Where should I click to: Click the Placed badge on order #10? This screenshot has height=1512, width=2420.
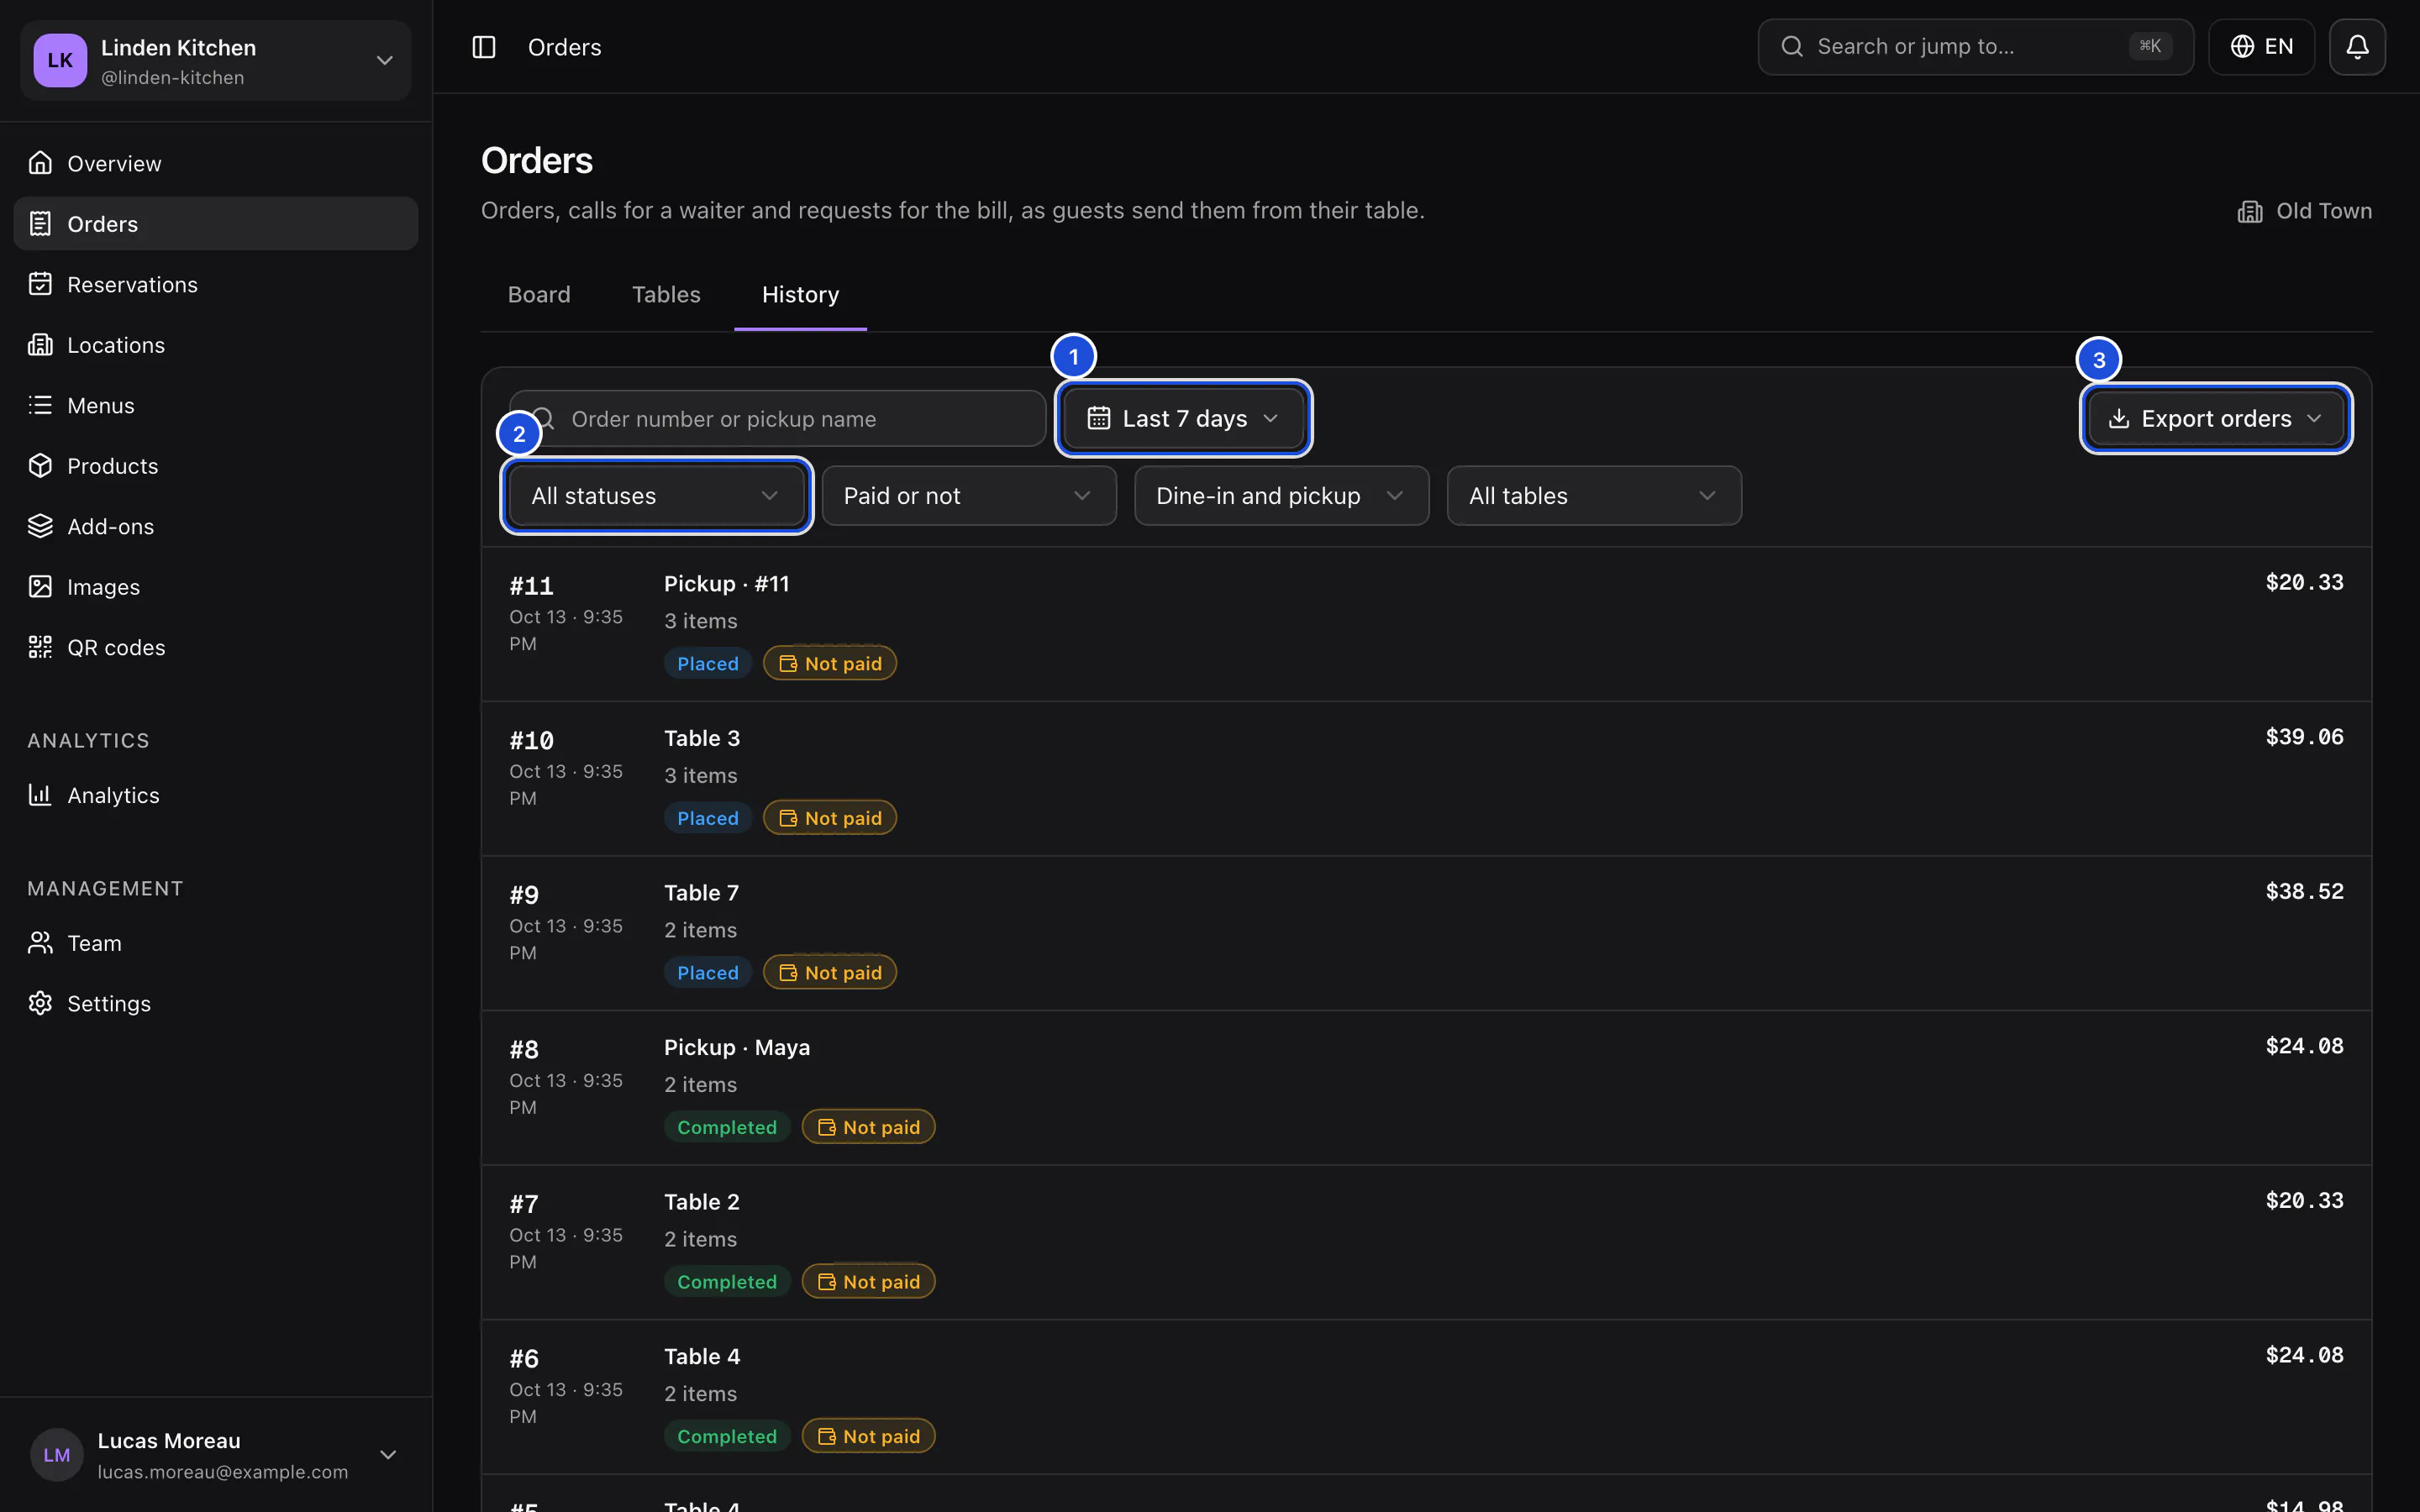tap(708, 818)
